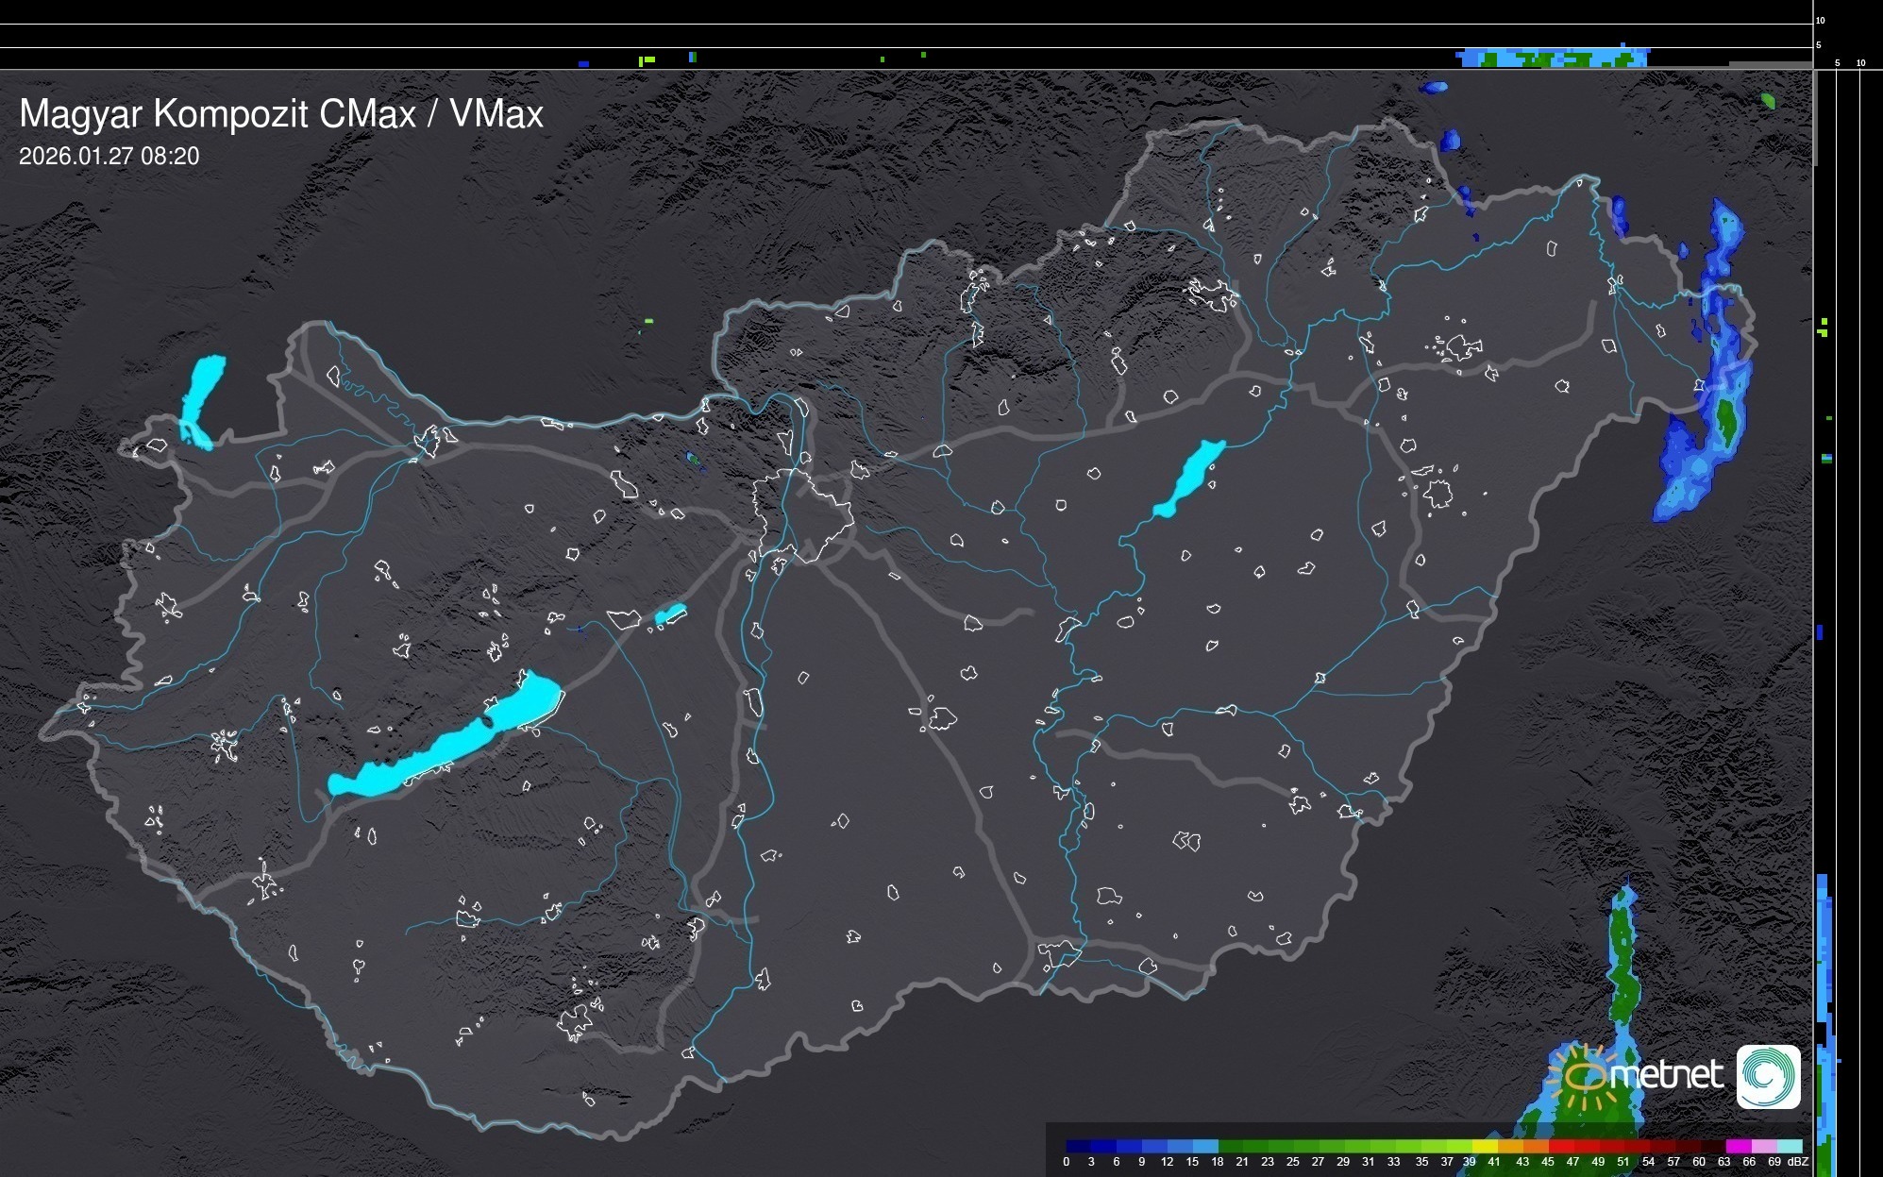The height and width of the screenshot is (1177, 1883).
Task: Click the 2026.01.27 08:20 timestamp
Action: tap(109, 156)
